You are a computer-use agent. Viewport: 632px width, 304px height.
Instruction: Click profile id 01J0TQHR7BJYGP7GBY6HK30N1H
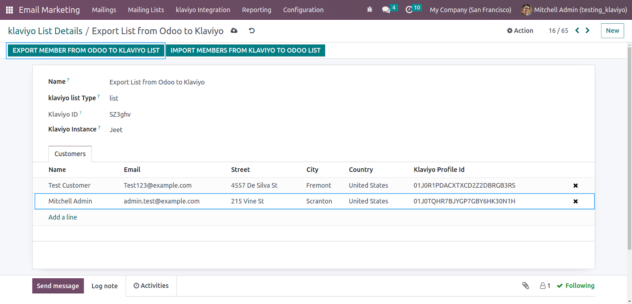pyautogui.click(x=465, y=201)
